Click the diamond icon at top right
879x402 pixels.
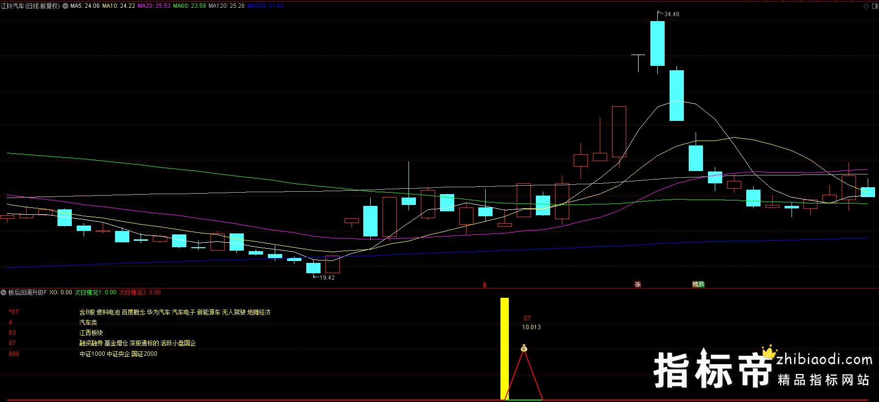click(866, 6)
